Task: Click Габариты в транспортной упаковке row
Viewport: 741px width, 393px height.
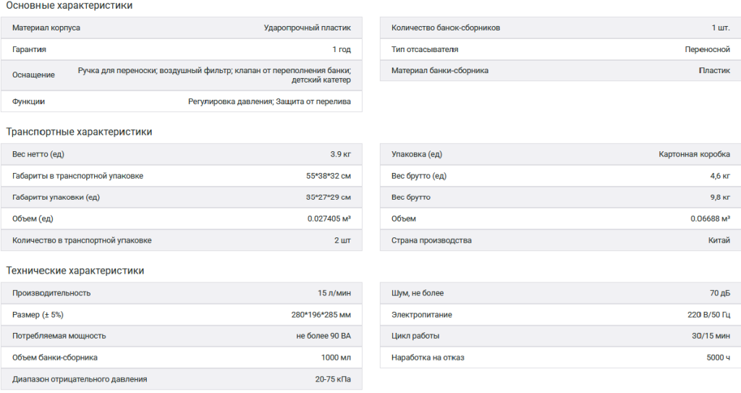Action: pos(182,176)
